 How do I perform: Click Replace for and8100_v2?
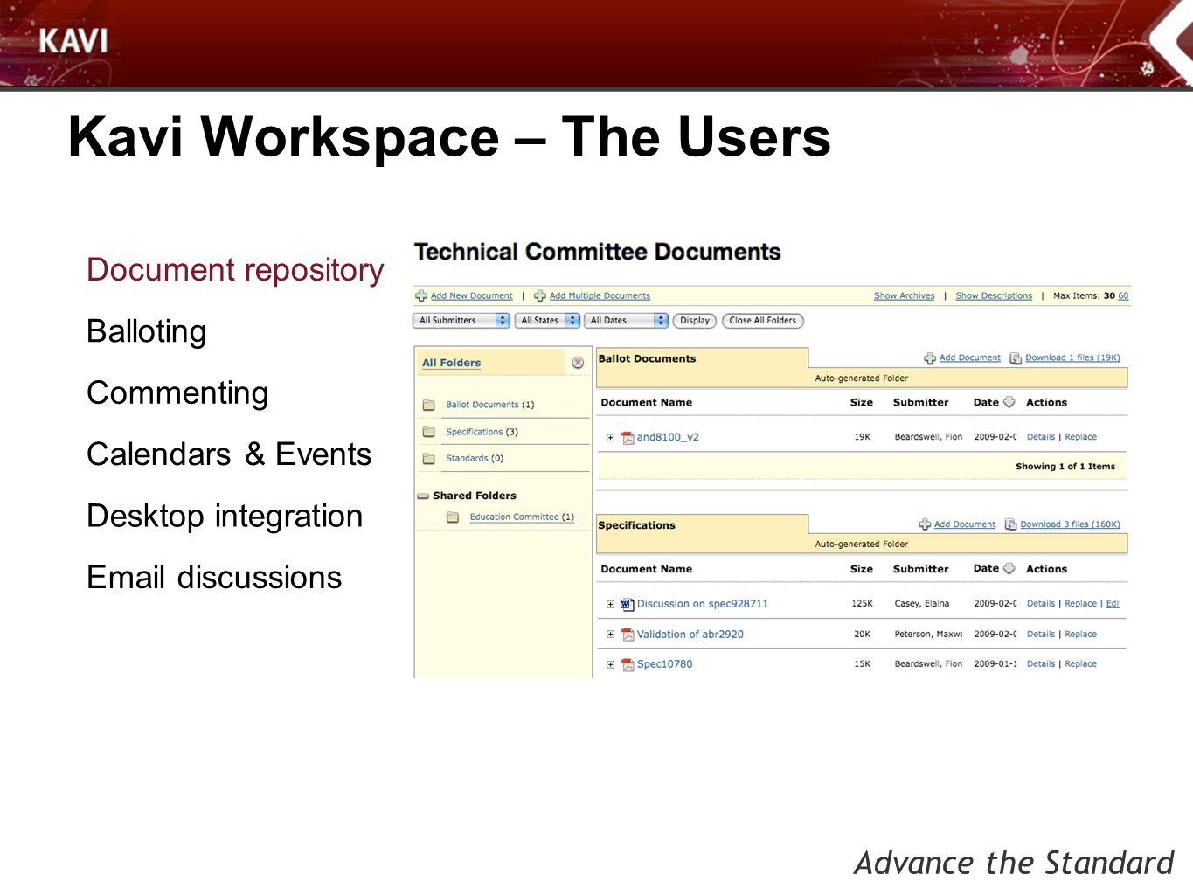[x=1081, y=437]
